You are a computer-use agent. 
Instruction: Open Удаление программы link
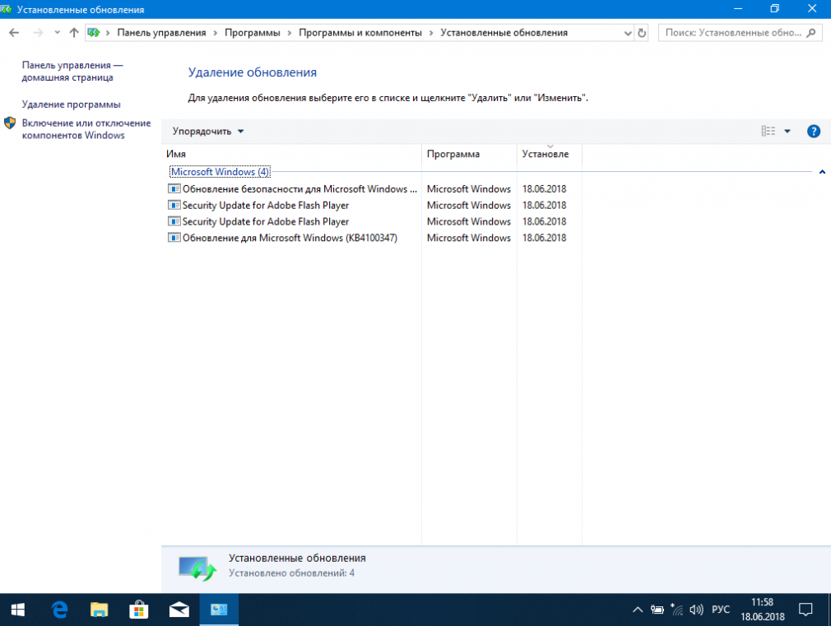point(71,104)
